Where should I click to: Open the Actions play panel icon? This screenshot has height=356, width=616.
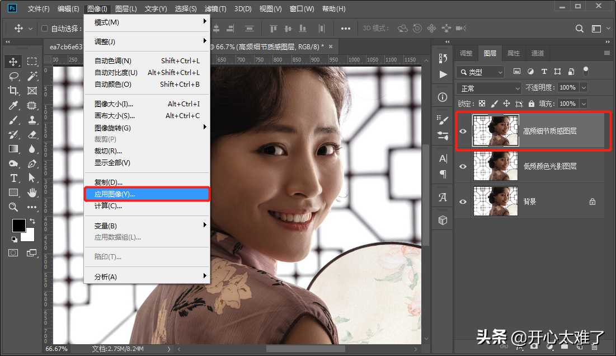tap(443, 74)
